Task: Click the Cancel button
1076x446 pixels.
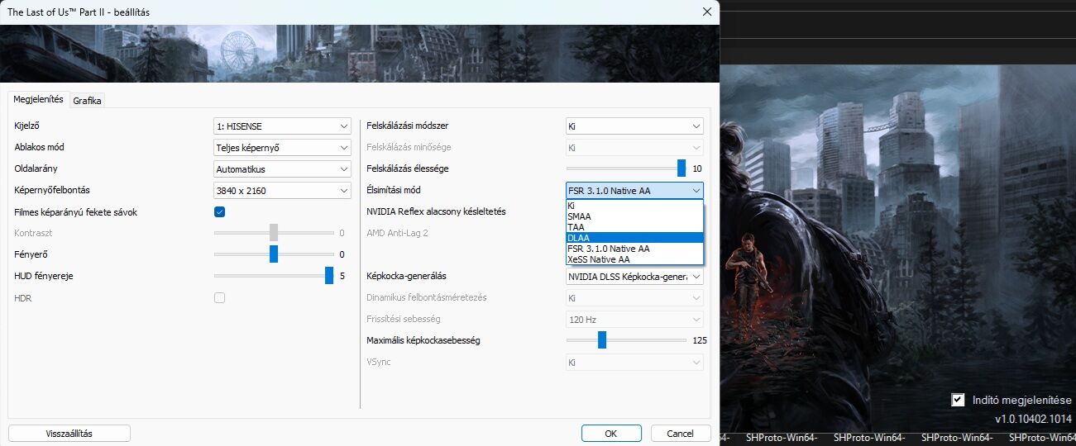Action: (681, 434)
